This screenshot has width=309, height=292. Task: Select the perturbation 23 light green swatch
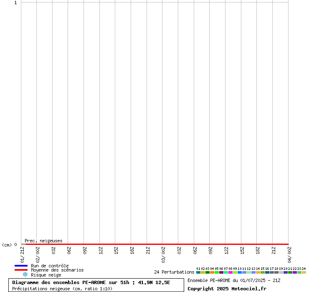tap(299, 272)
